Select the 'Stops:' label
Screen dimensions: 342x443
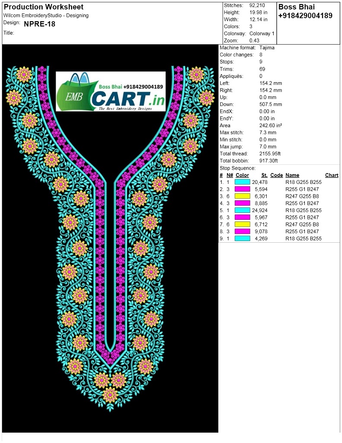click(227, 62)
